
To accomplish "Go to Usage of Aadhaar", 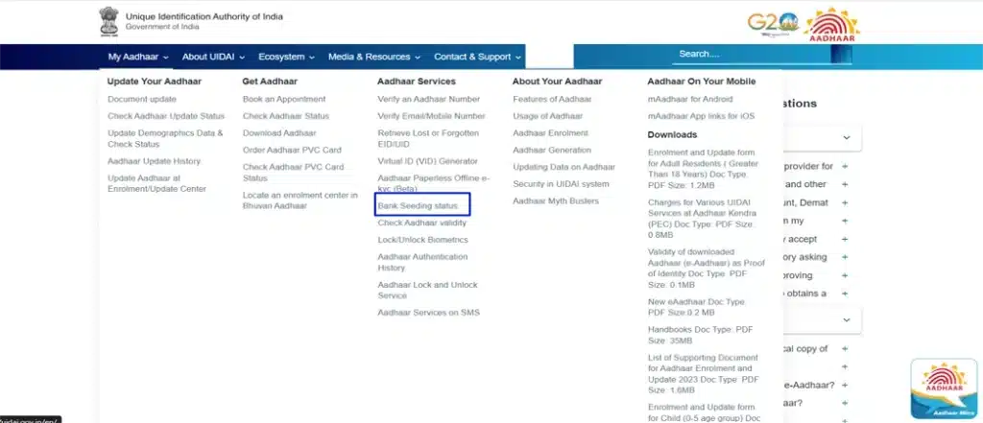I will 547,116.
